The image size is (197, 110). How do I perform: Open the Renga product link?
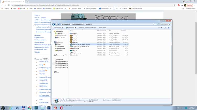[41, 65]
